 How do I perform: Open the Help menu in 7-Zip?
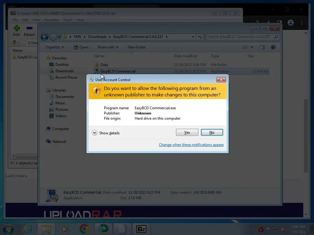coord(80,20)
